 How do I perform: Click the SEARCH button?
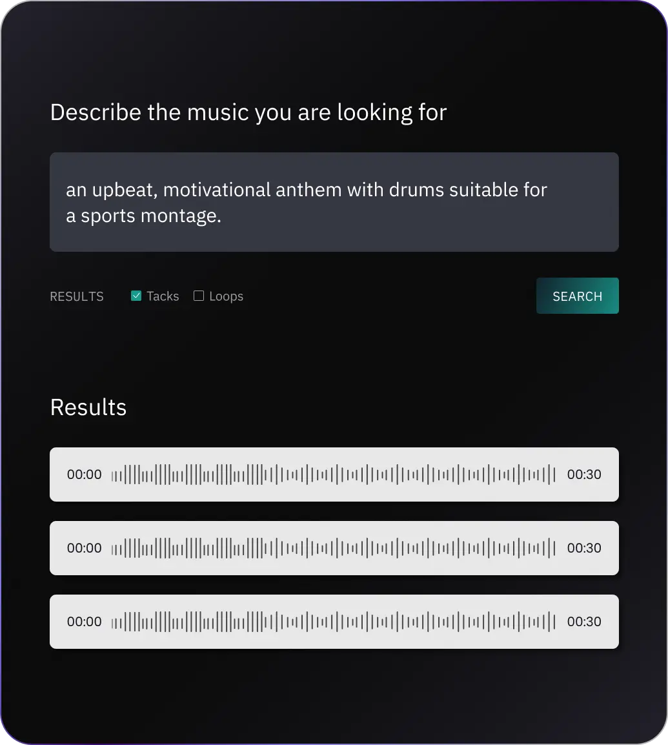(577, 296)
